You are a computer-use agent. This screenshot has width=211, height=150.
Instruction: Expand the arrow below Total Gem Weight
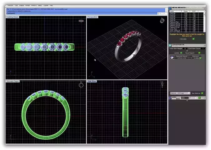(187, 51)
